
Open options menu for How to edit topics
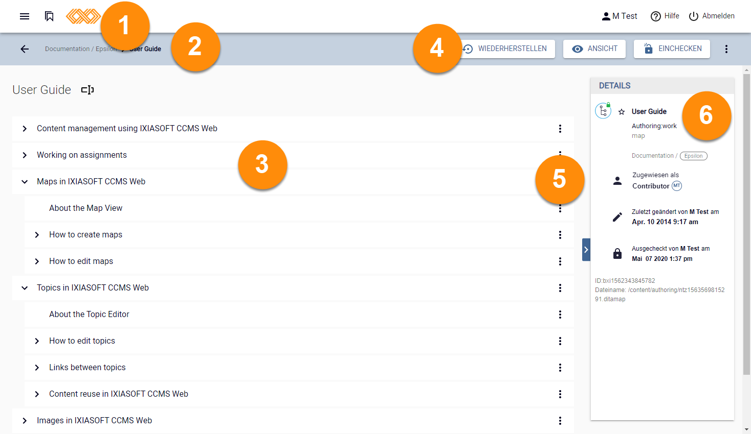point(560,341)
